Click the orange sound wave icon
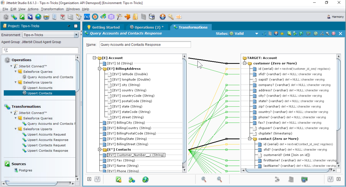This screenshot has height=187, width=346. 179,17
